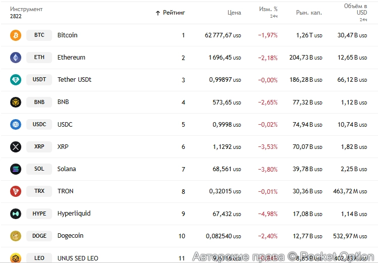Click the BNB coin logo icon
This screenshot has height=263, width=378.
pos(16,102)
